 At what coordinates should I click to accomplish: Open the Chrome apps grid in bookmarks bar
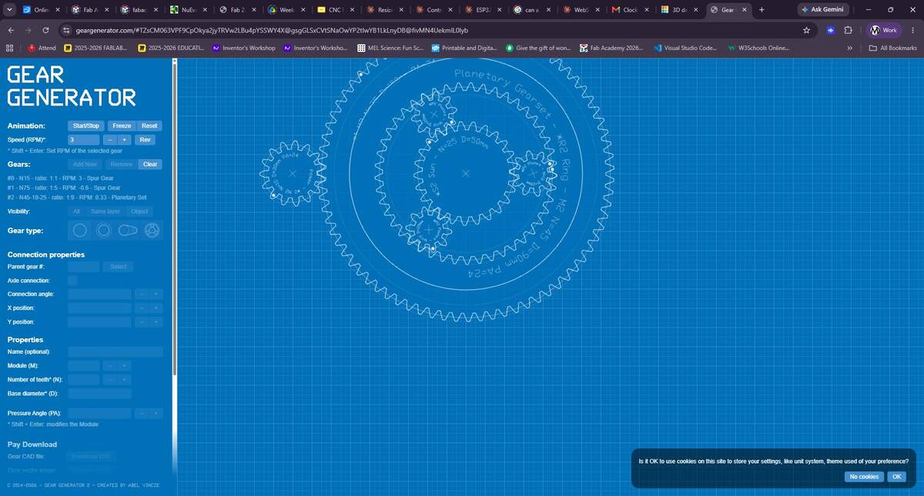click(x=10, y=48)
